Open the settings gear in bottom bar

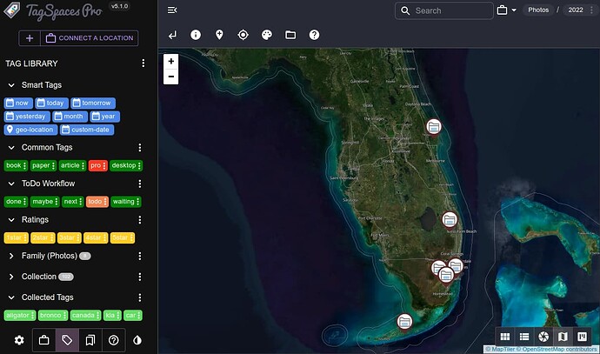tap(19, 340)
